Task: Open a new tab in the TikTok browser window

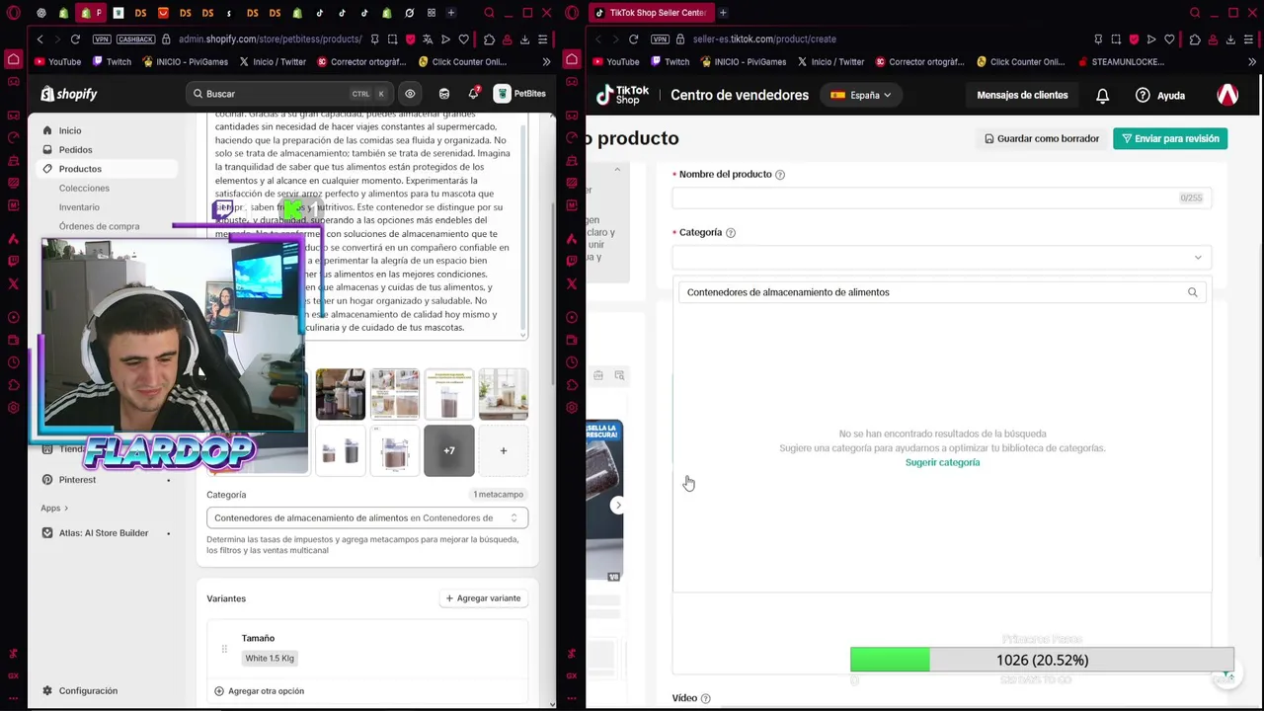Action: pos(723,13)
